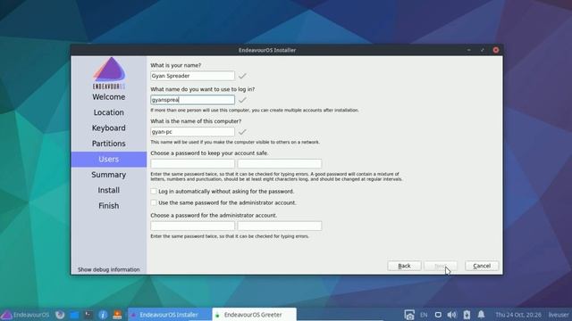Select the highlighted Users step
Viewport: 572px width, 321px height.
click(109, 159)
